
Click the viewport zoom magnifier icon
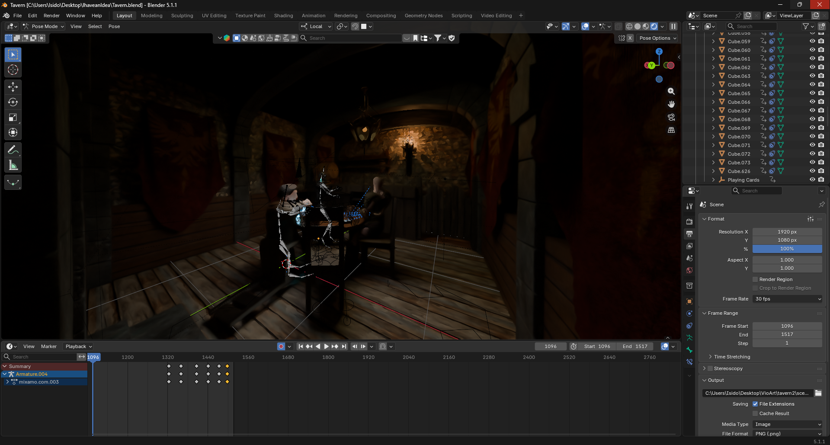pos(671,91)
